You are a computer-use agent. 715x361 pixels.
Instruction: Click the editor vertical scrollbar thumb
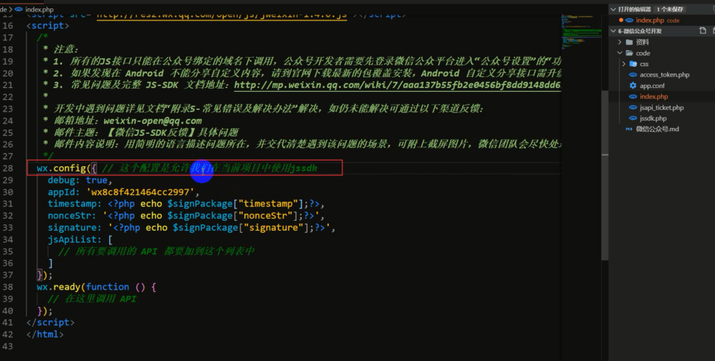[x=605, y=175]
